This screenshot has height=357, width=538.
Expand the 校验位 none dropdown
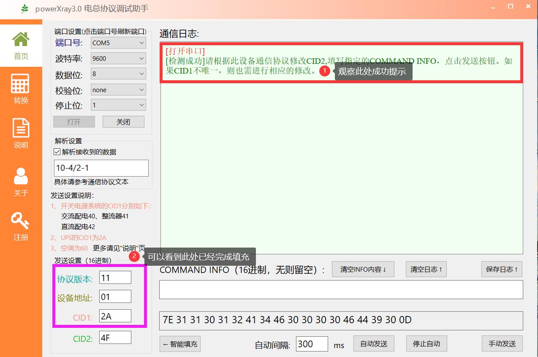coord(118,90)
